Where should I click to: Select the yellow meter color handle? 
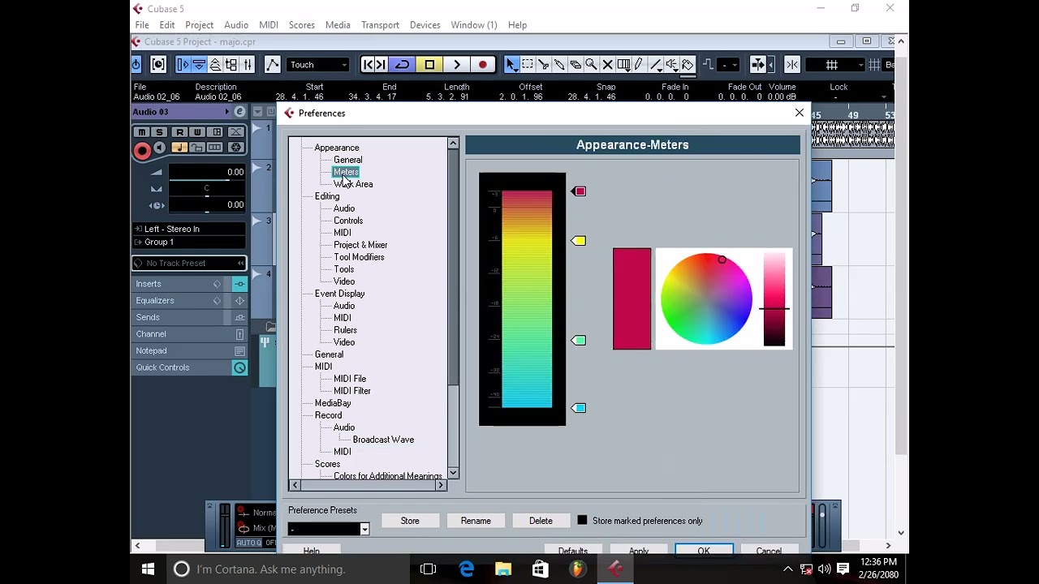(x=579, y=241)
